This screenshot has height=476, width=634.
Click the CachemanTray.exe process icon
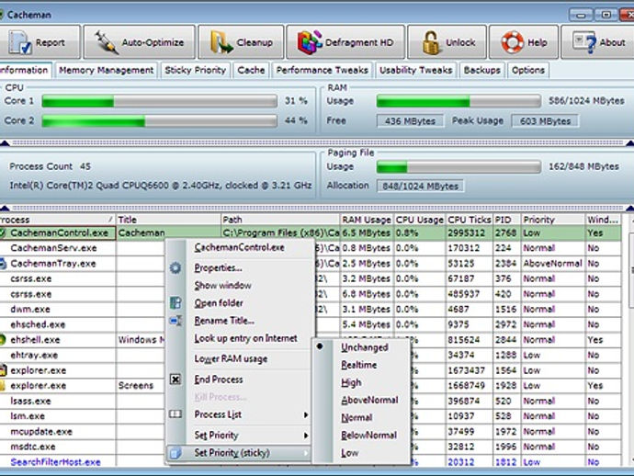(3, 264)
